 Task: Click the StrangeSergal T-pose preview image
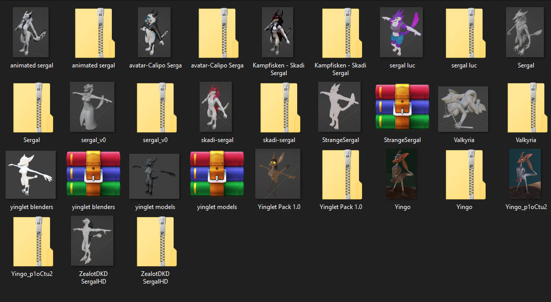[340, 107]
